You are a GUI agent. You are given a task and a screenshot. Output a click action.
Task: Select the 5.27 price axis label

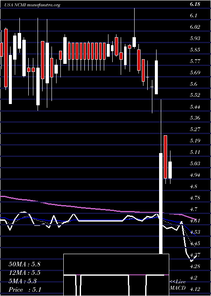point(195,129)
